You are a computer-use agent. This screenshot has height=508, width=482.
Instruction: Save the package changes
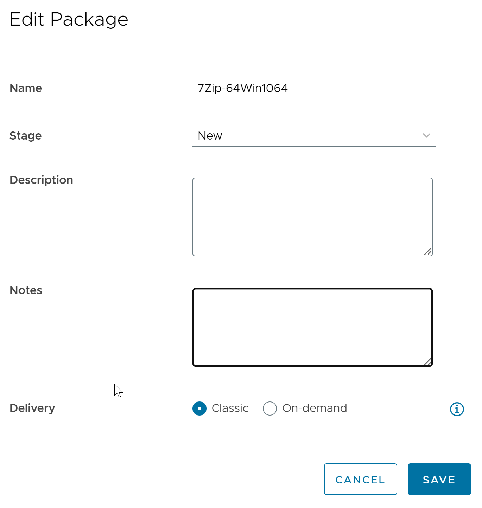point(439,479)
